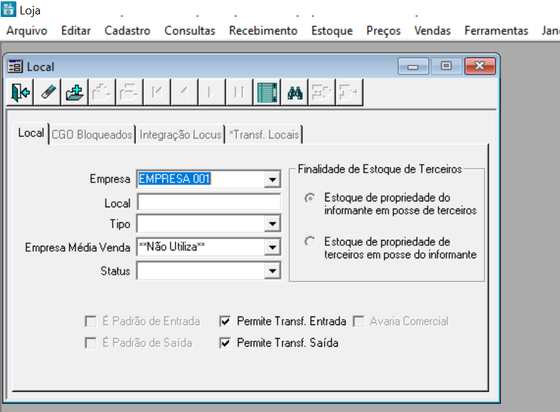The height and width of the screenshot is (412, 560).
Task: Toggle É Padrão de Entrada checkbox
Action: [x=91, y=321]
